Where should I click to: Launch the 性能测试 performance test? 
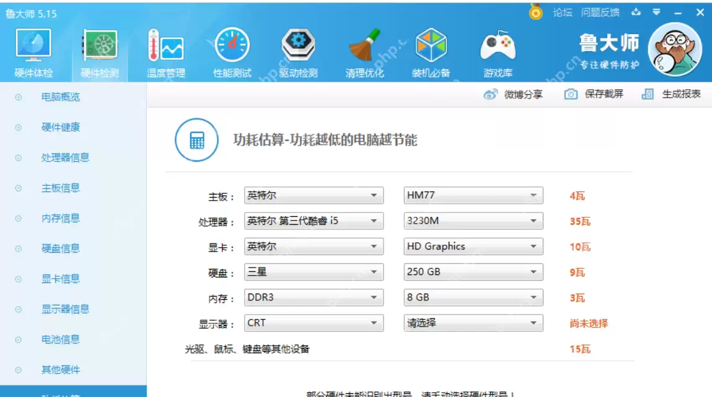click(x=232, y=53)
